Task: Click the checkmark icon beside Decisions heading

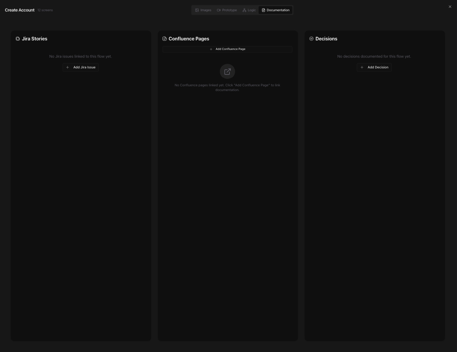Action: (x=311, y=38)
